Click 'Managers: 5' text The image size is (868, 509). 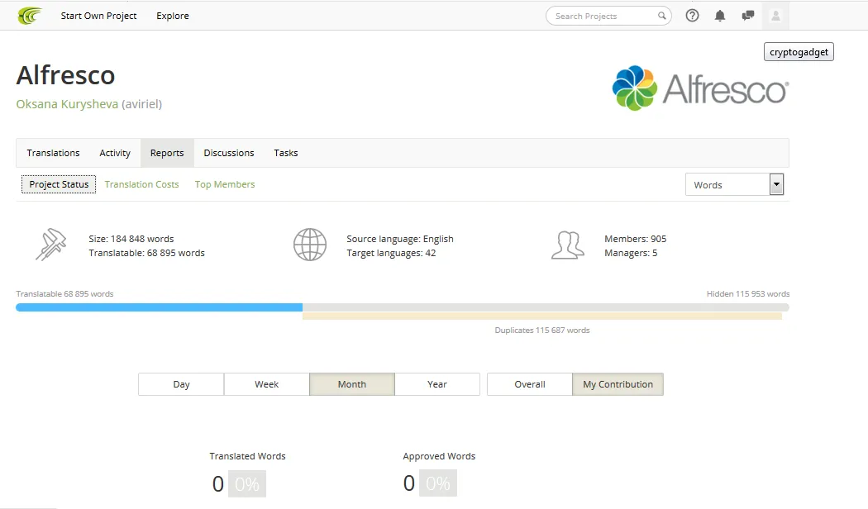click(631, 253)
